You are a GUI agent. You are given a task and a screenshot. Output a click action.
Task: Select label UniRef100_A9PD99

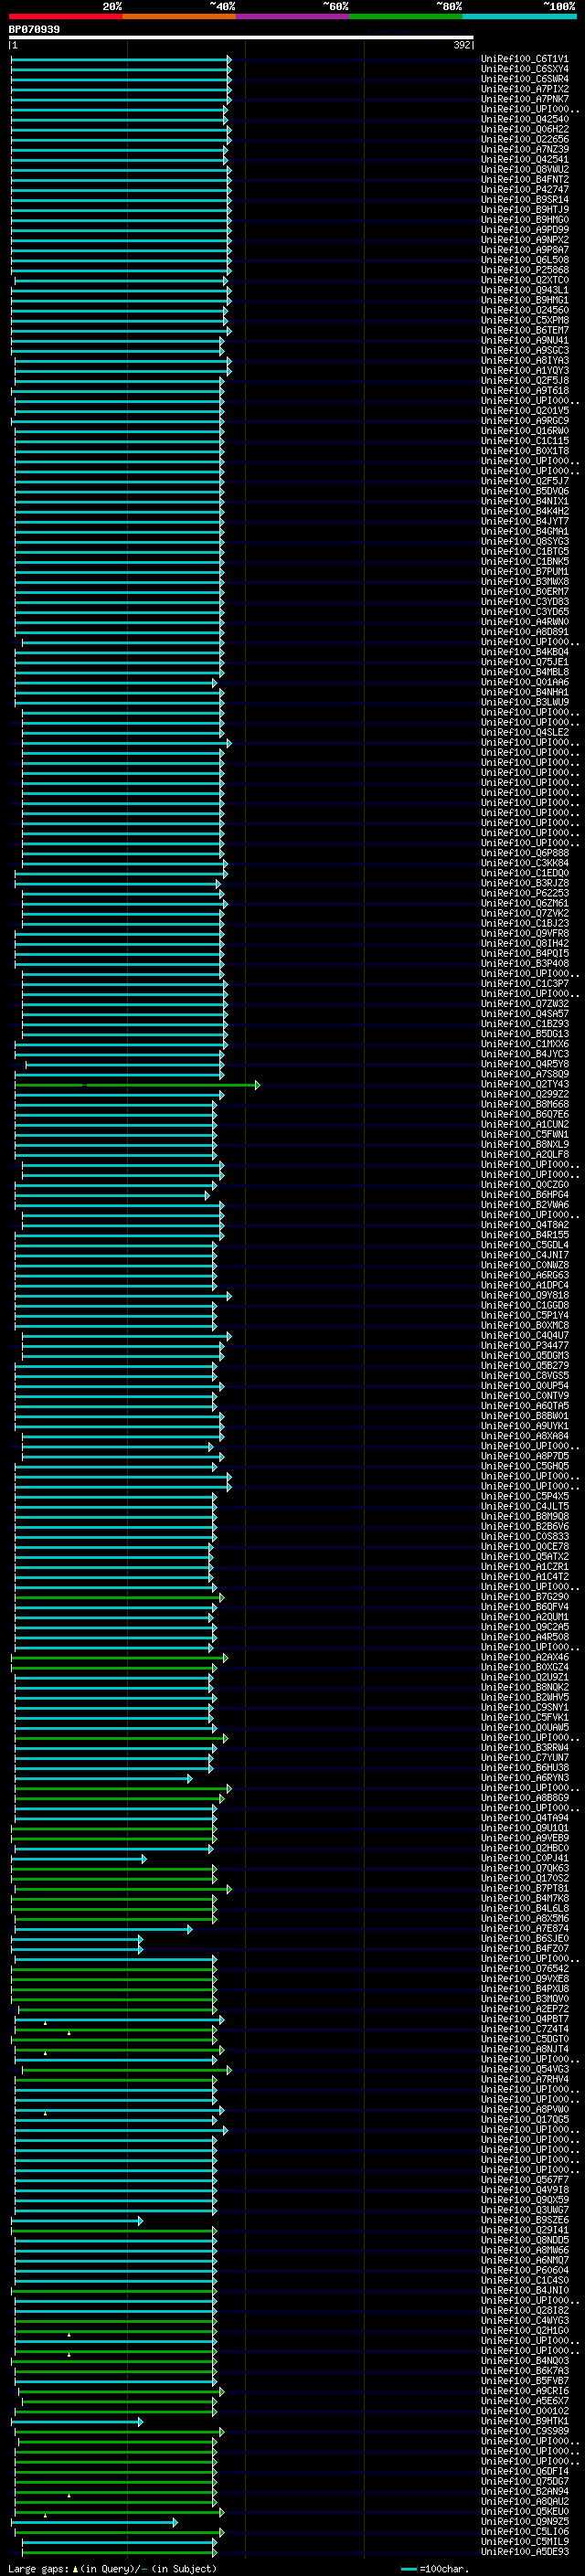point(525,230)
